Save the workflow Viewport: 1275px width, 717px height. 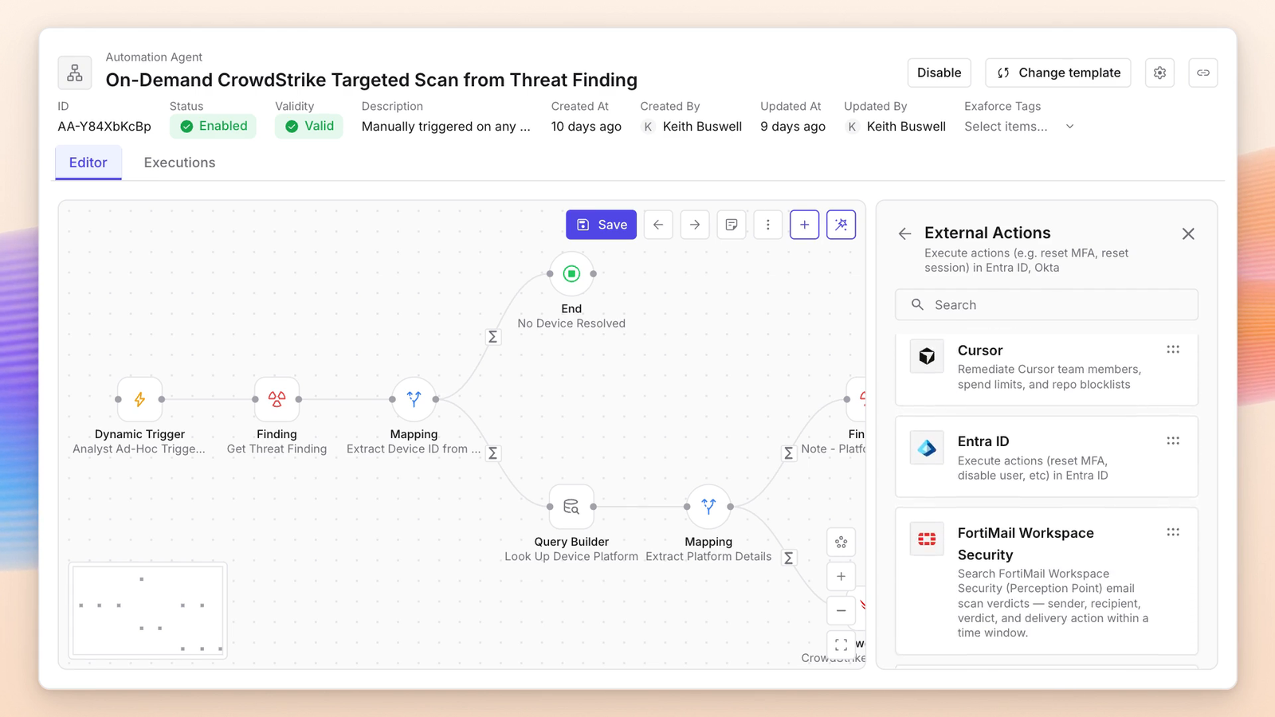602,225
